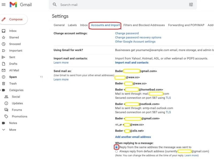The image size is (214, 159).
Task: Click the Categories label icon
Action: [3, 90]
